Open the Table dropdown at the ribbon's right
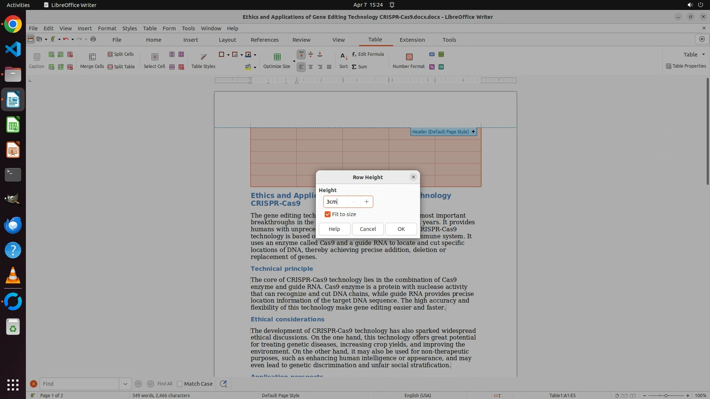The height and width of the screenshot is (399, 710). pos(694,54)
